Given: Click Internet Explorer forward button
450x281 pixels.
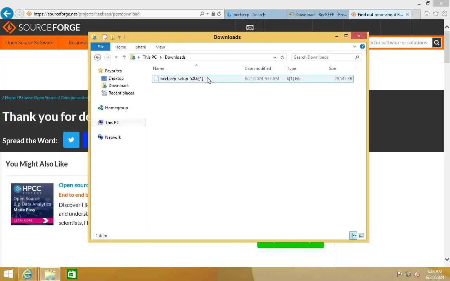Looking at the screenshot, I should point(19,14).
